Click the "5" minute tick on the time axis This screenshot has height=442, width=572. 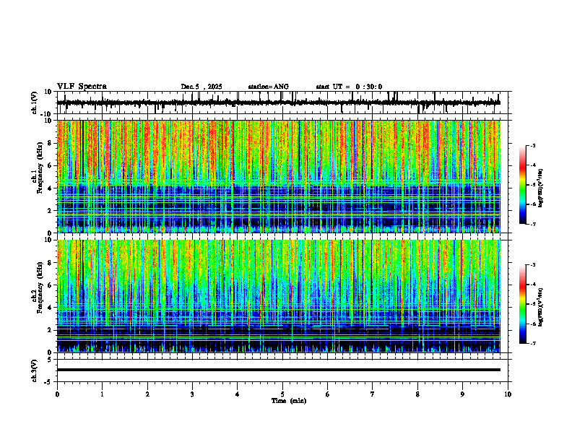click(282, 394)
